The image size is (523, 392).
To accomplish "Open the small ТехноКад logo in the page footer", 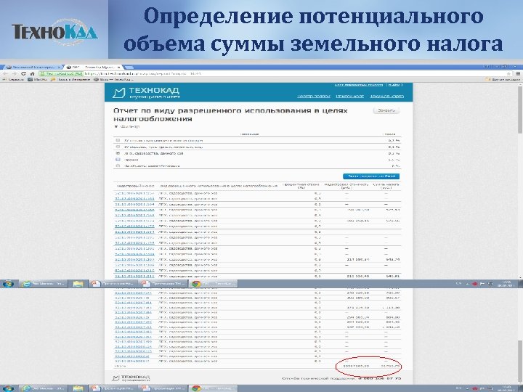I will click(131, 378).
